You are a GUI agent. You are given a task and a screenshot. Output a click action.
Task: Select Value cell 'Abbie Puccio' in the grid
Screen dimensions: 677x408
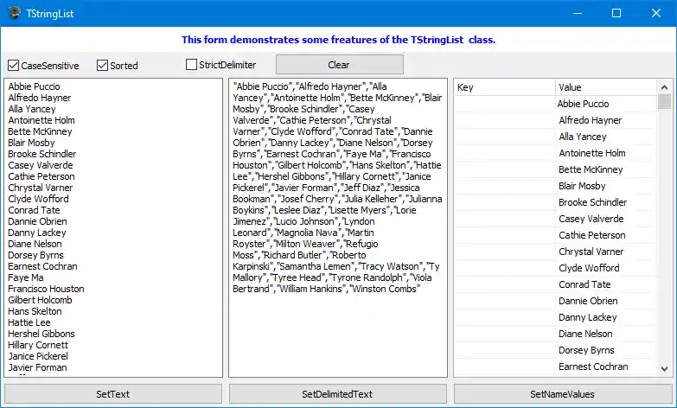tap(606, 104)
